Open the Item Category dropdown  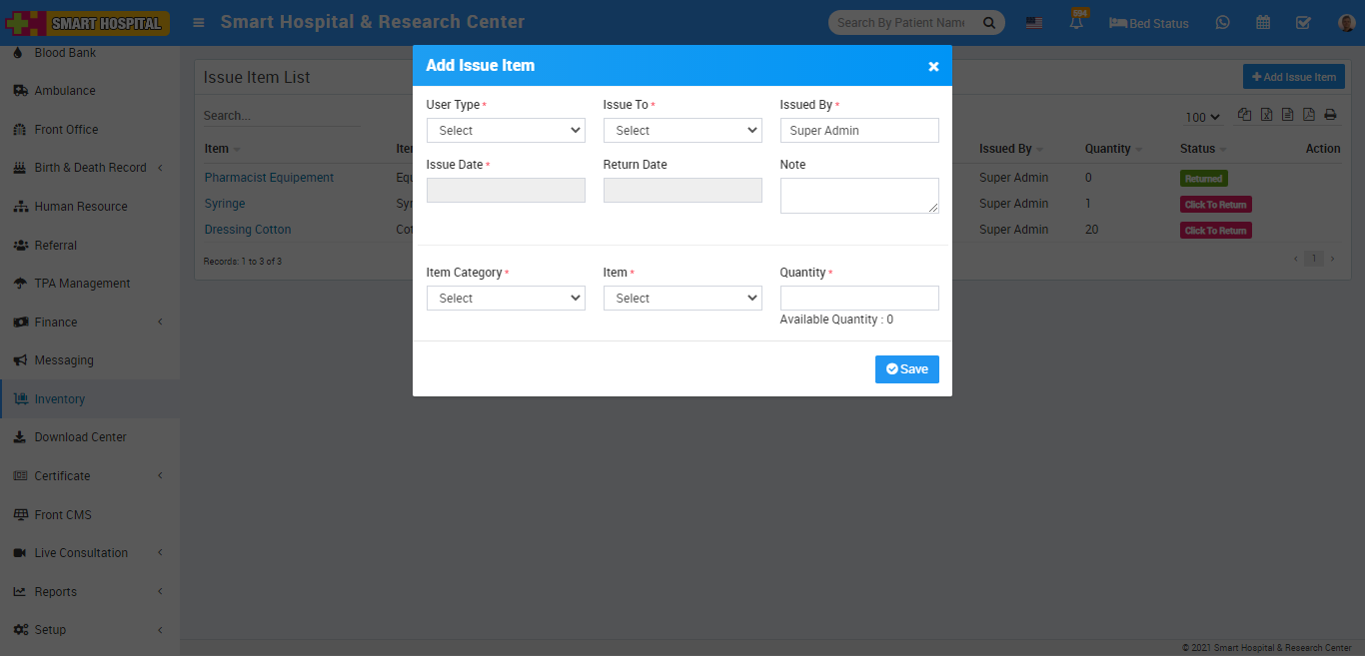click(x=506, y=299)
